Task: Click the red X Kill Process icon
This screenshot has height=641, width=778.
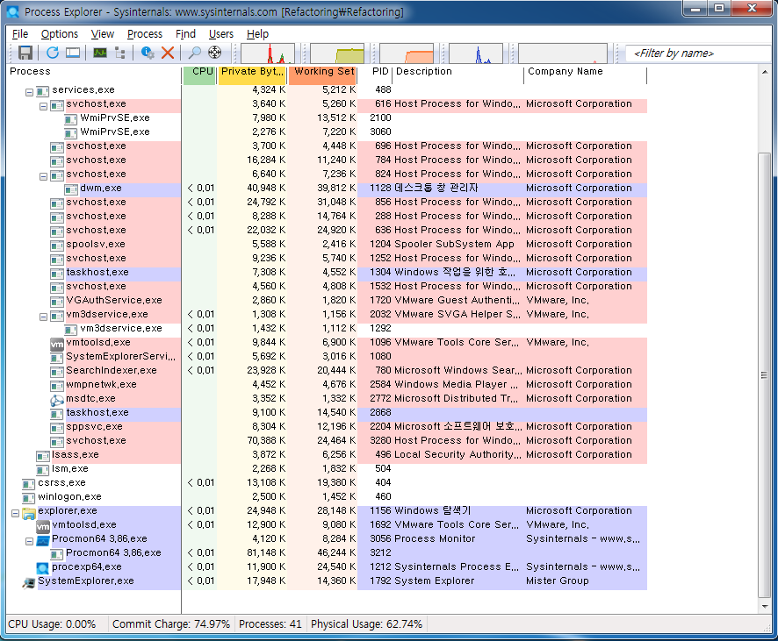Action: click(x=168, y=53)
